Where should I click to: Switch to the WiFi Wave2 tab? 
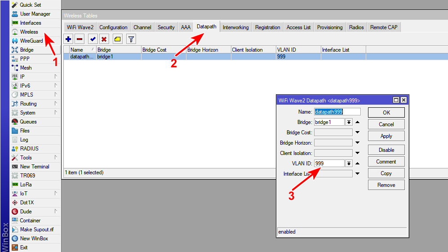(80, 27)
